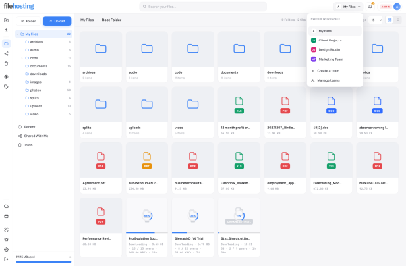
Task: Click the storage usage bar
Action: (x=43, y=262)
